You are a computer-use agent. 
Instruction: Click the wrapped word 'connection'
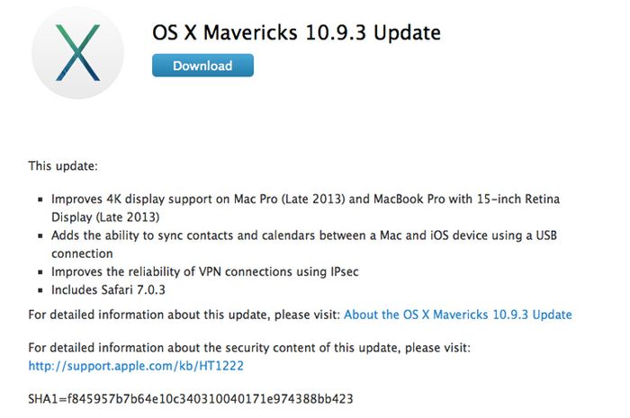point(82,253)
